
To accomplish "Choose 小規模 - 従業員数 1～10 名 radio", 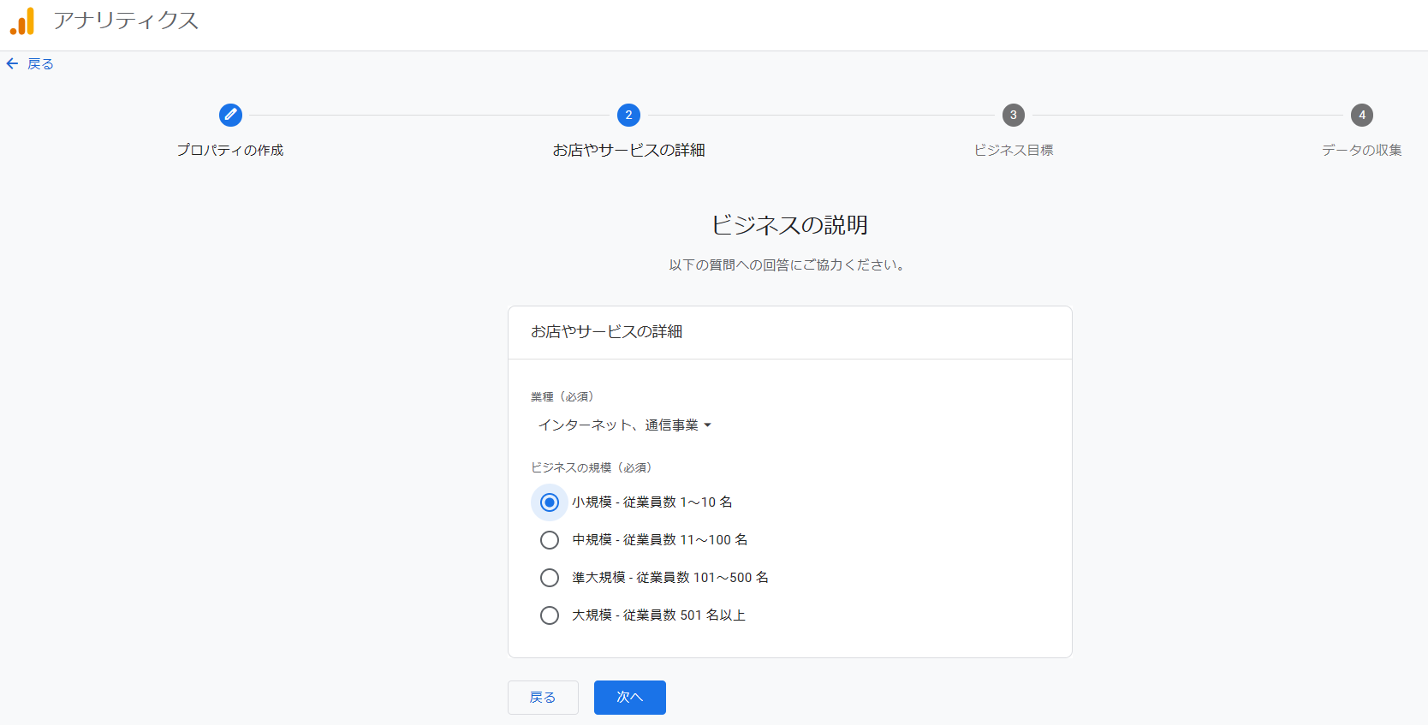I will 550,502.
